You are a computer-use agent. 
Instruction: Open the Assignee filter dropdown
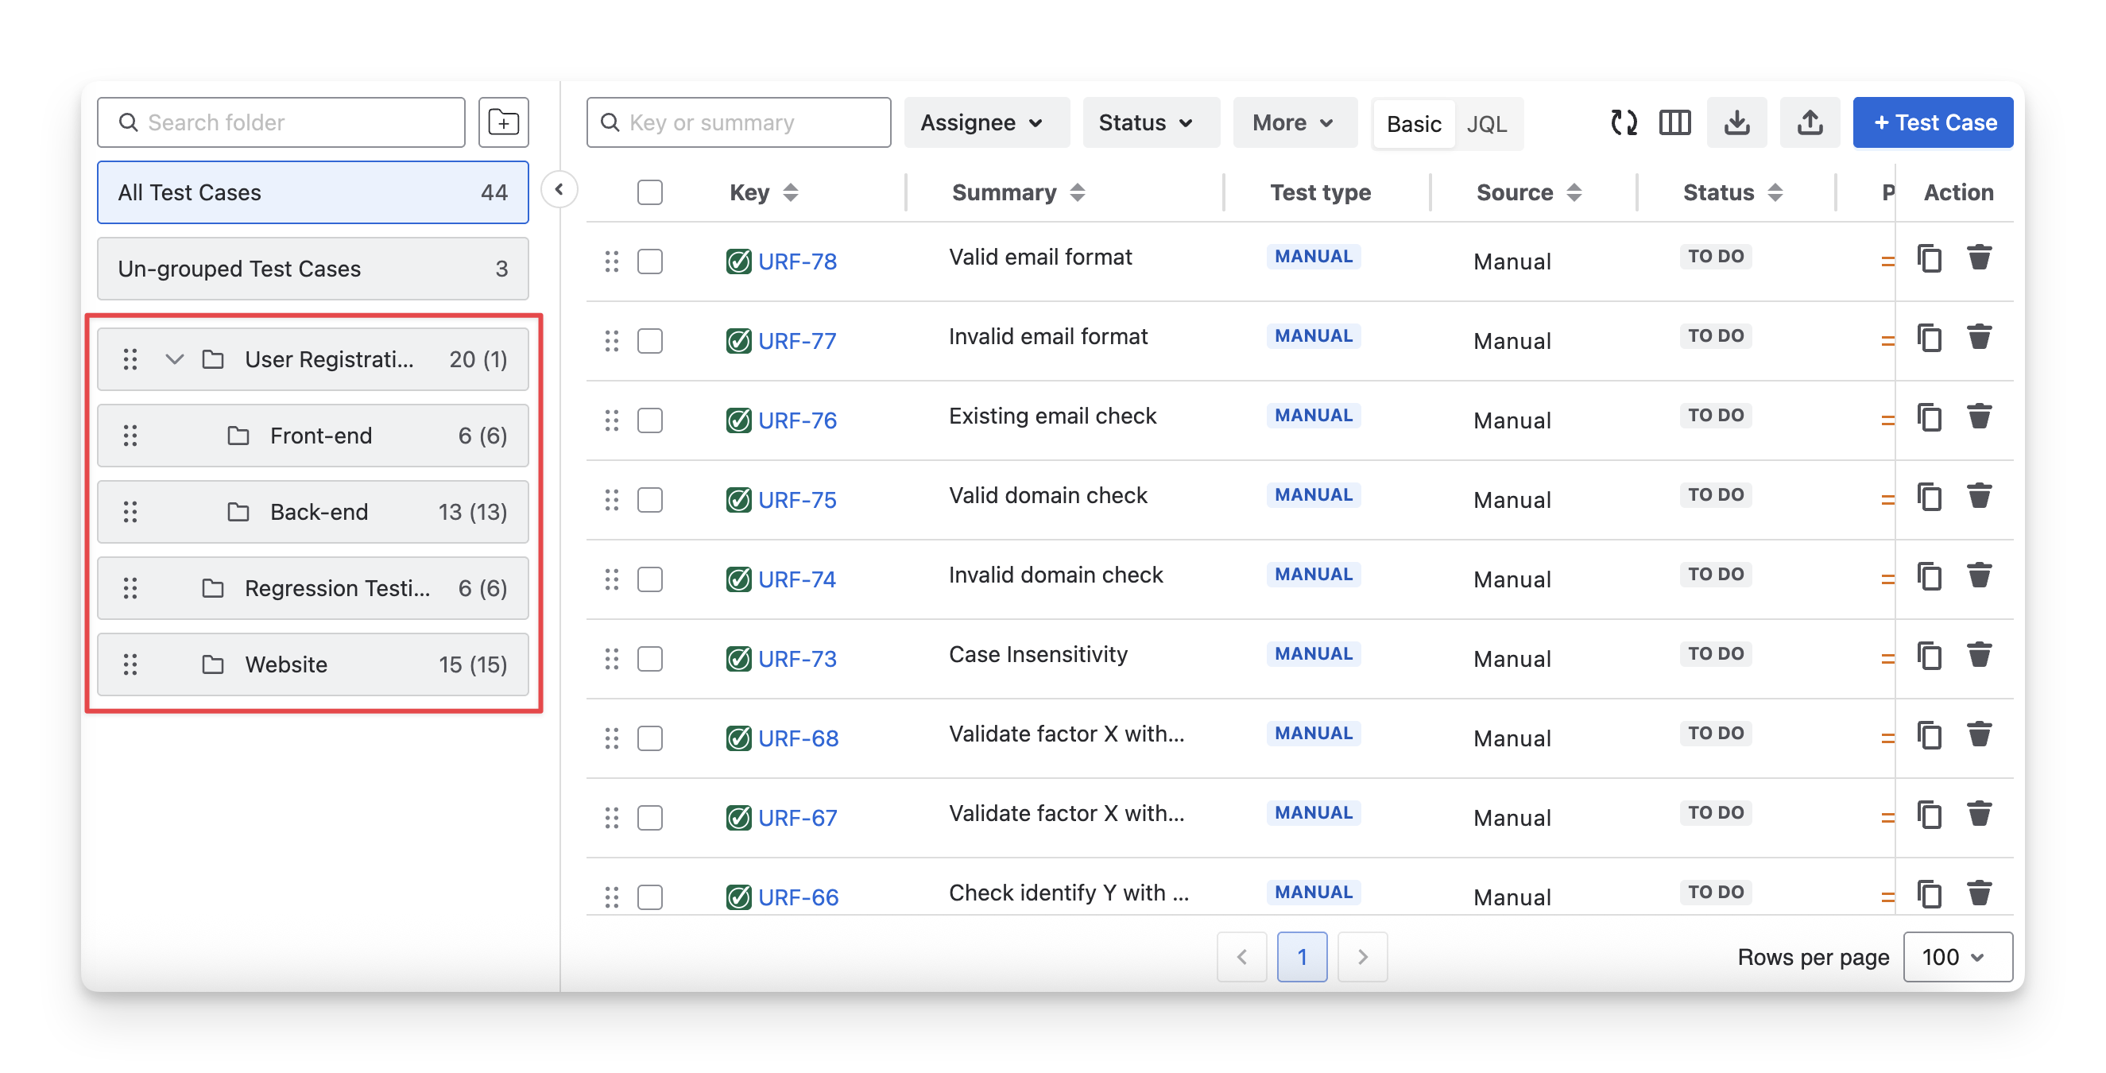985,122
